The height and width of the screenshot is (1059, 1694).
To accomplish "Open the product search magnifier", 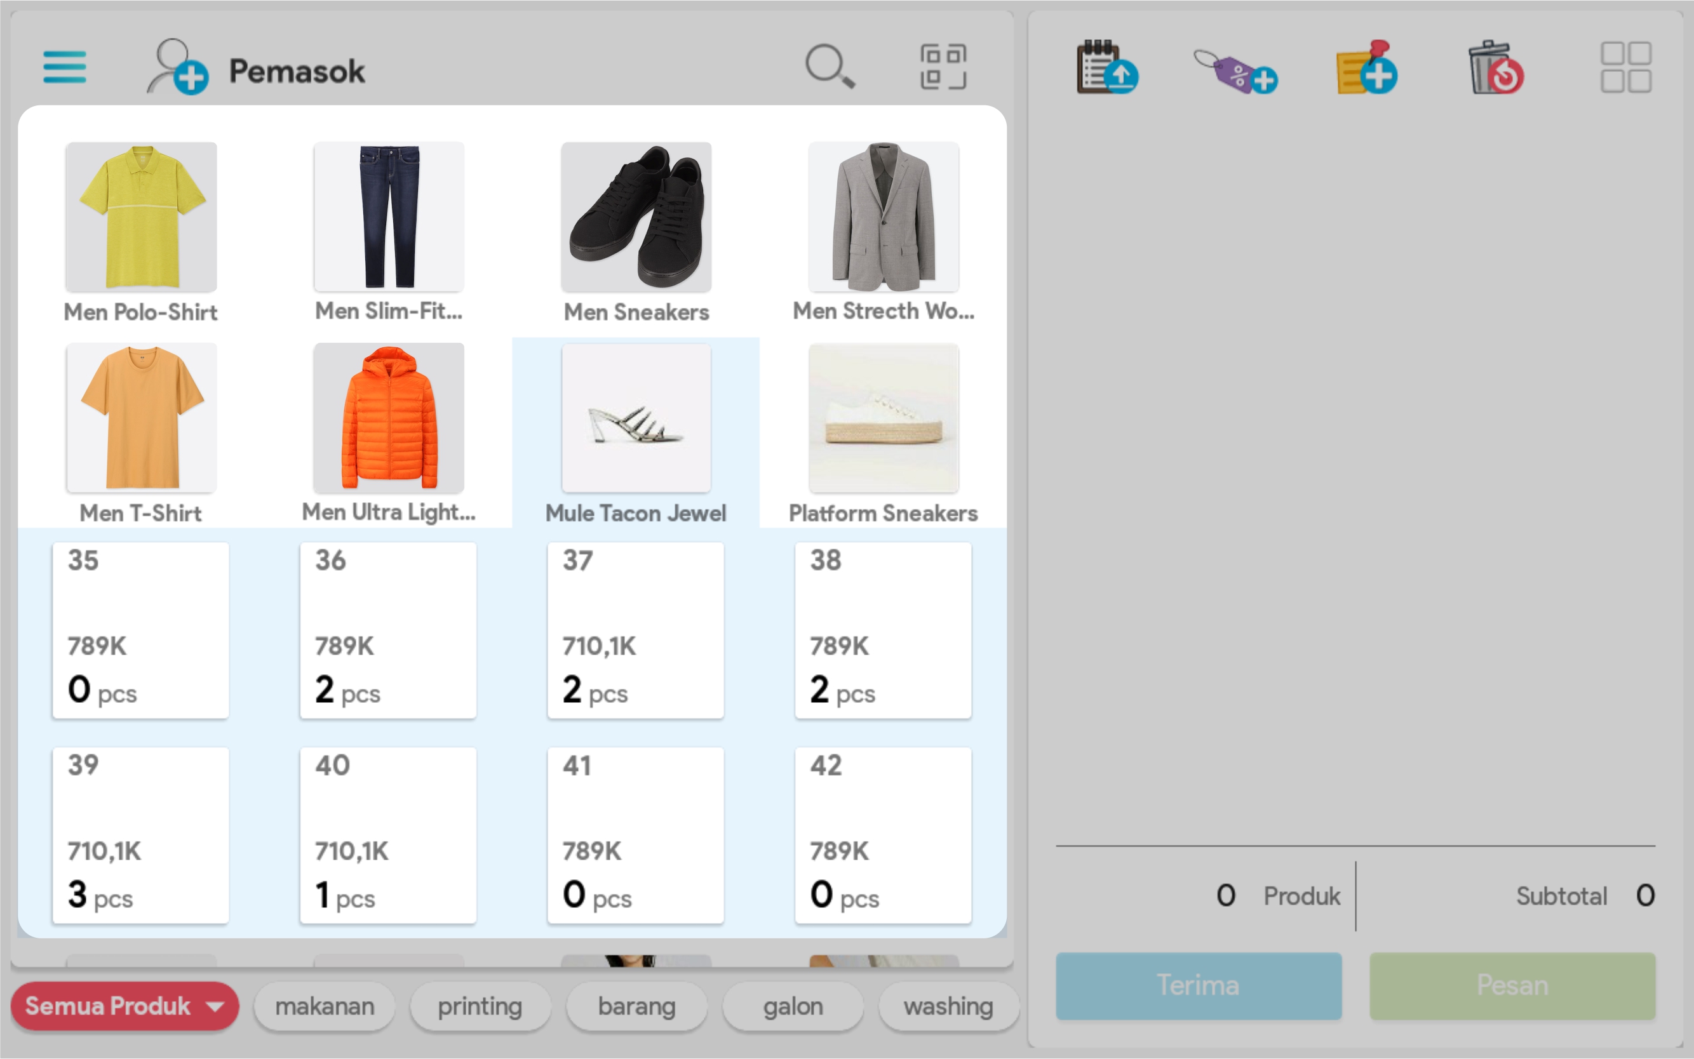I will click(830, 67).
